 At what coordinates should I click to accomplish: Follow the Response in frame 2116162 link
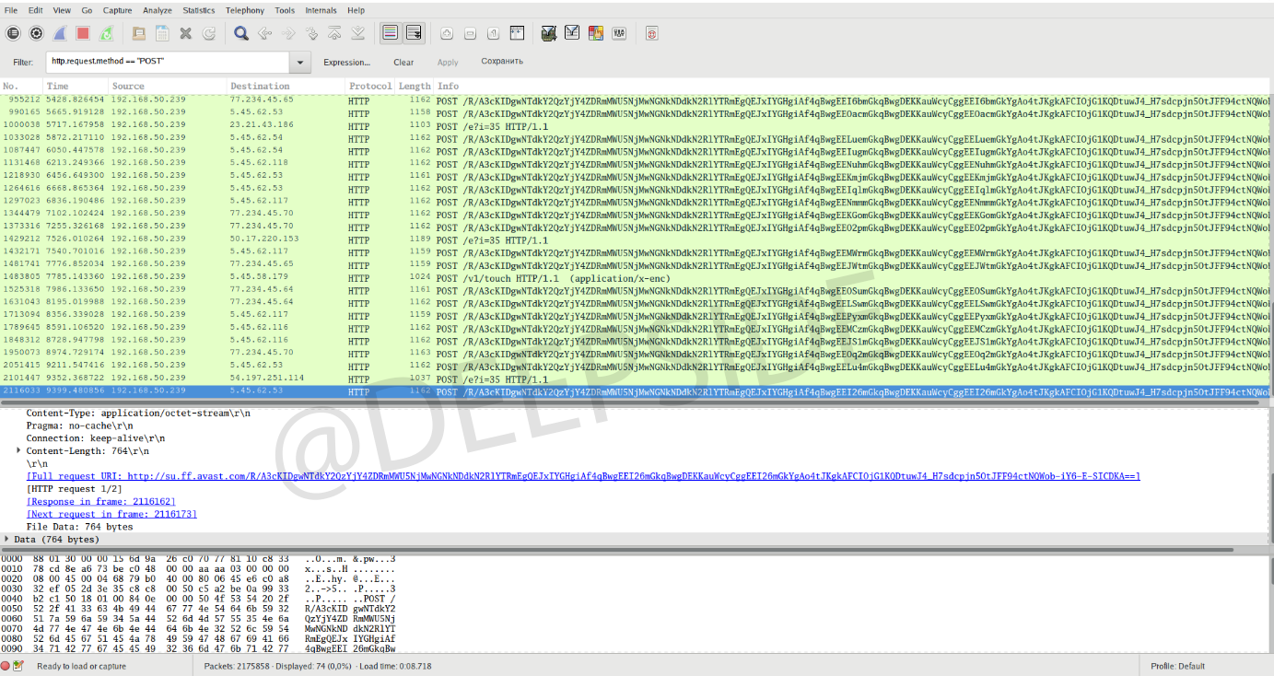[101, 501]
